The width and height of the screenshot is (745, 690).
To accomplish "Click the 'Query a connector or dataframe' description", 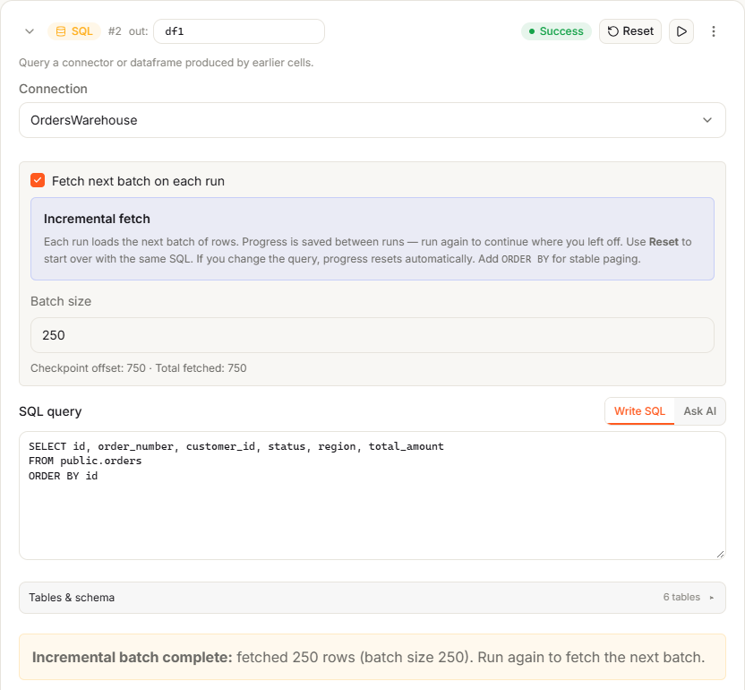I will 166,63.
